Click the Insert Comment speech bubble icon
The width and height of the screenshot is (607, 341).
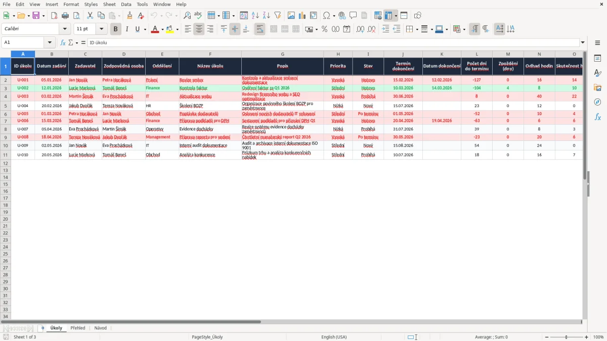coord(354,16)
